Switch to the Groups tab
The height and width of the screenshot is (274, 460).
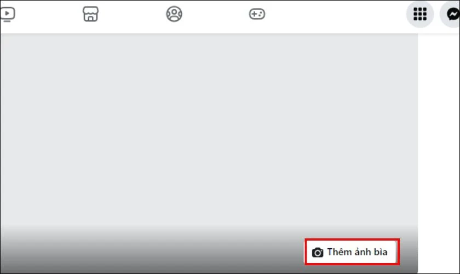coord(174,14)
